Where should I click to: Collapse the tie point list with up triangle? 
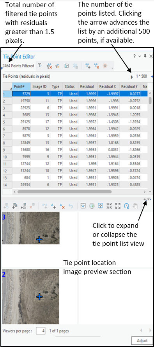point(145,199)
